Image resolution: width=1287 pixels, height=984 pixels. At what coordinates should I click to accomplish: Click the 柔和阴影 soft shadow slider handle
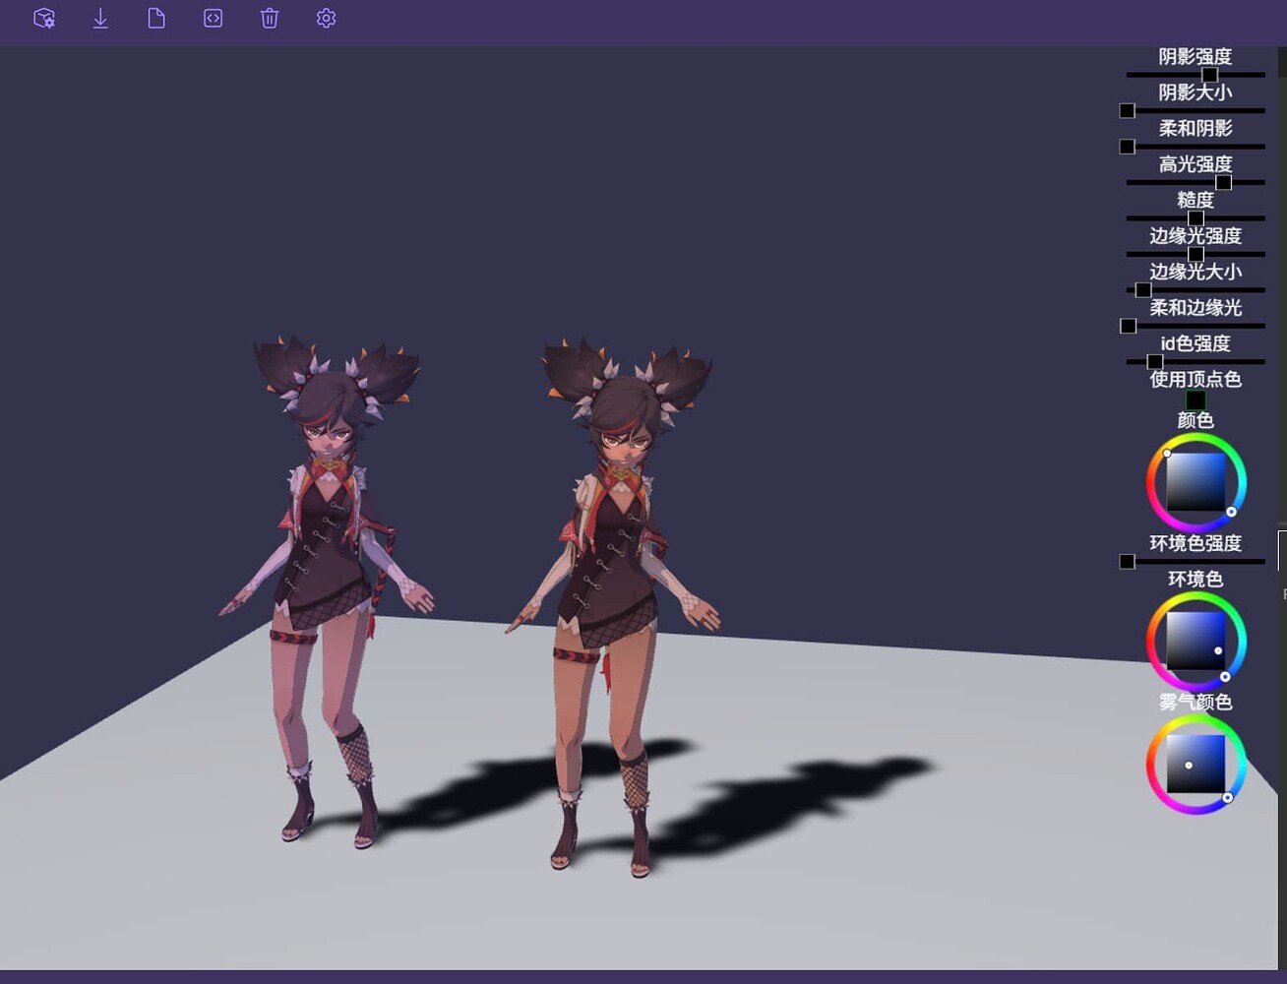click(1126, 146)
